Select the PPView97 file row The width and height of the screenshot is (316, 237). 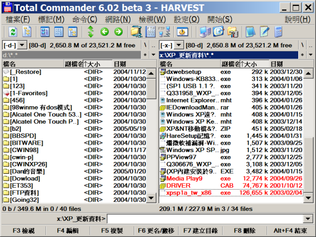(x=231, y=157)
